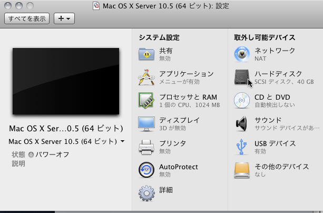Open the plus add-device dropdown
This screenshot has width=323, height=213.
pos(65,18)
